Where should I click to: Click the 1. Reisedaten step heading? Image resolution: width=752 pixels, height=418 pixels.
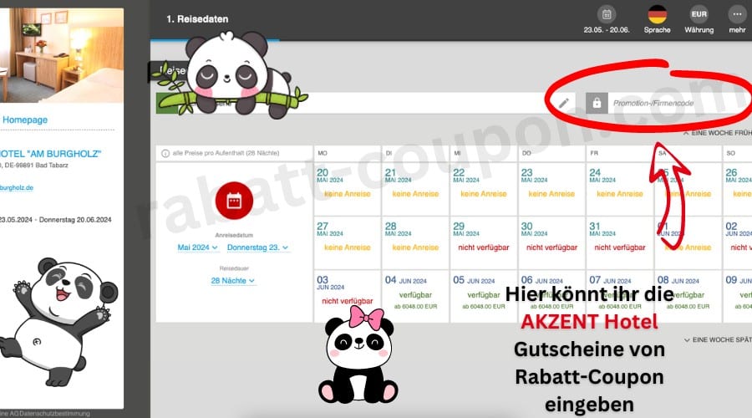pos(196,19)
